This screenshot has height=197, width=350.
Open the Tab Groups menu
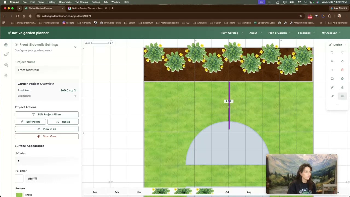point(81,2)
